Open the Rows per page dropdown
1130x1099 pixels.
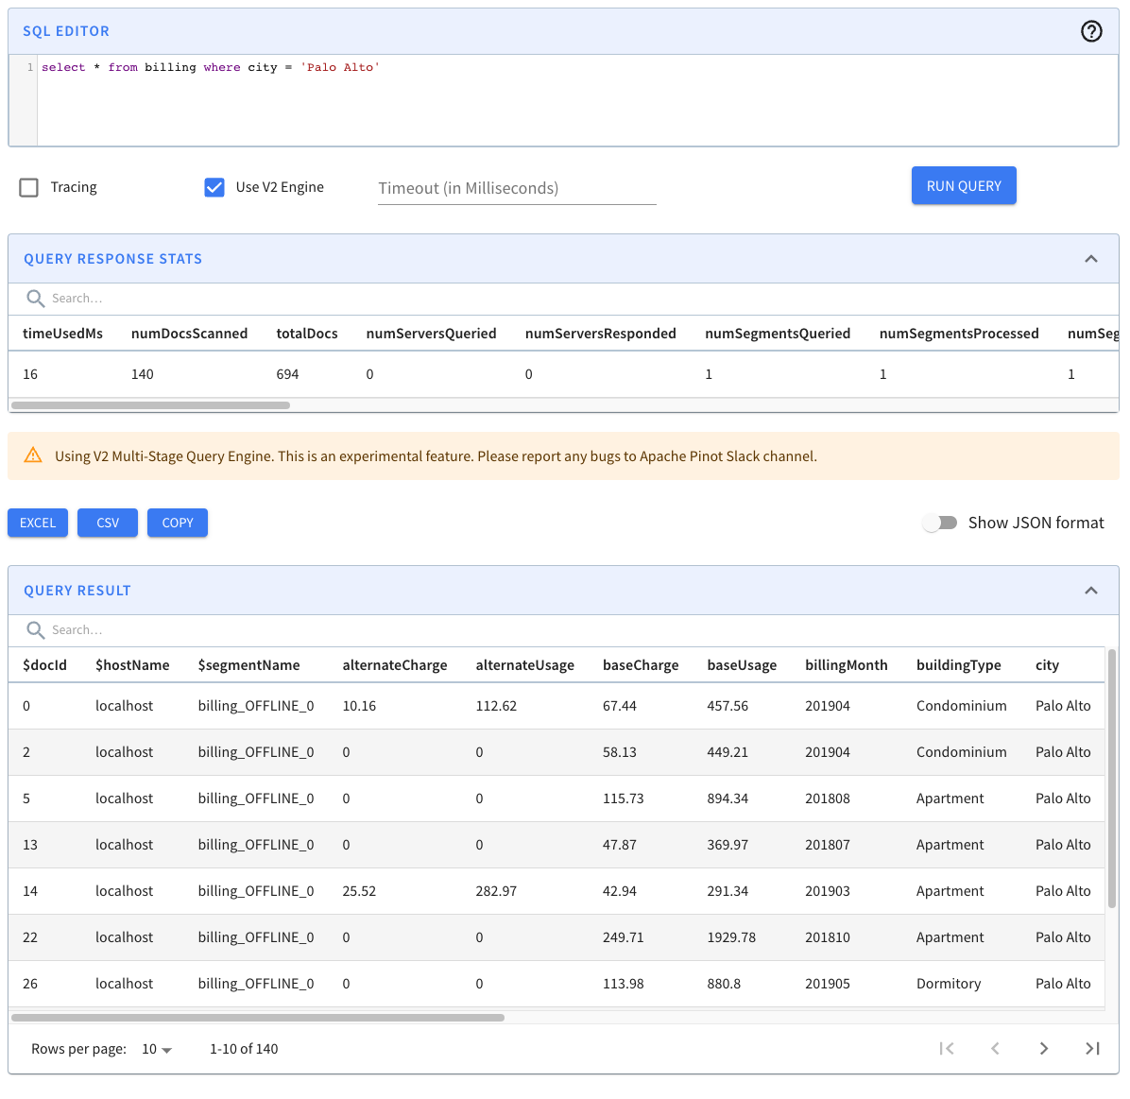[x=157, y=1049]
